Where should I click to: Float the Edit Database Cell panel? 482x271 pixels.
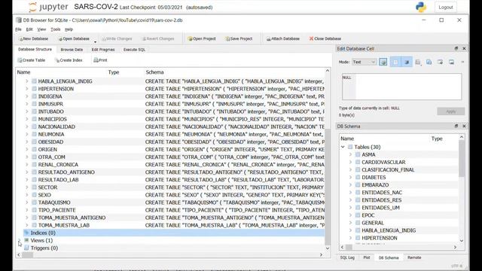click(456, 48)
